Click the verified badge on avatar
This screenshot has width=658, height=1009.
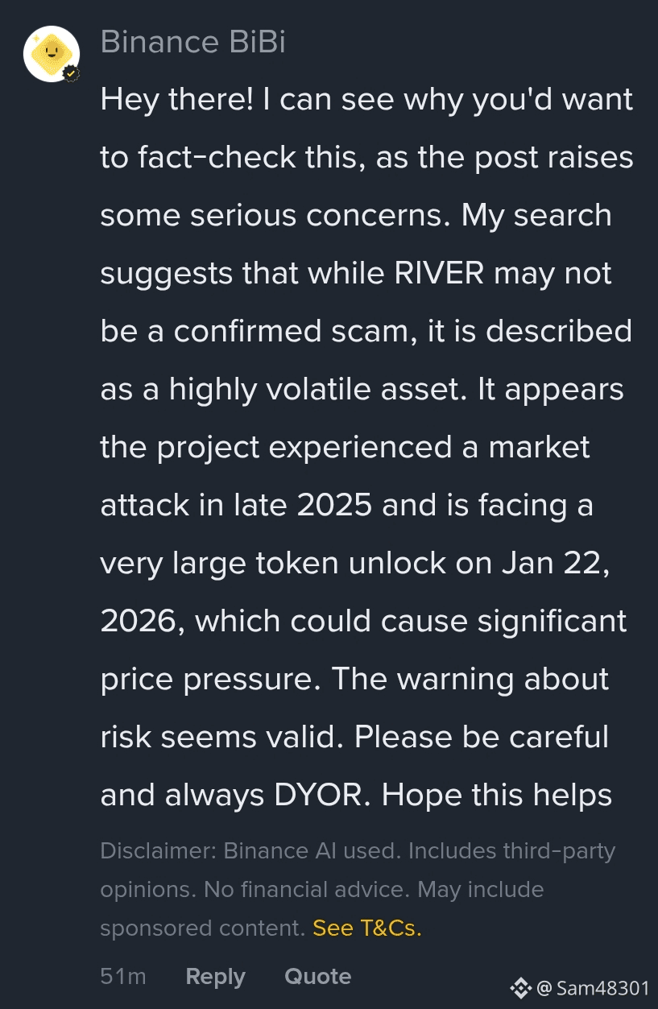click(x=71, y=73)
